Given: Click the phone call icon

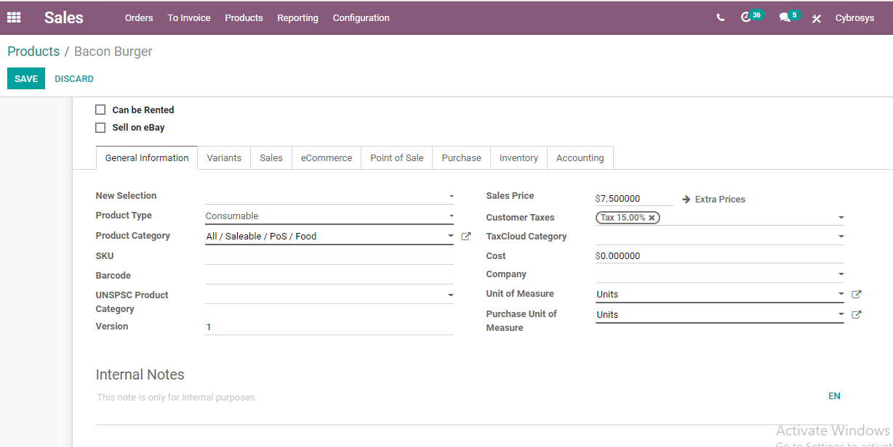Looking at the screenshot, I should point(720,17).
